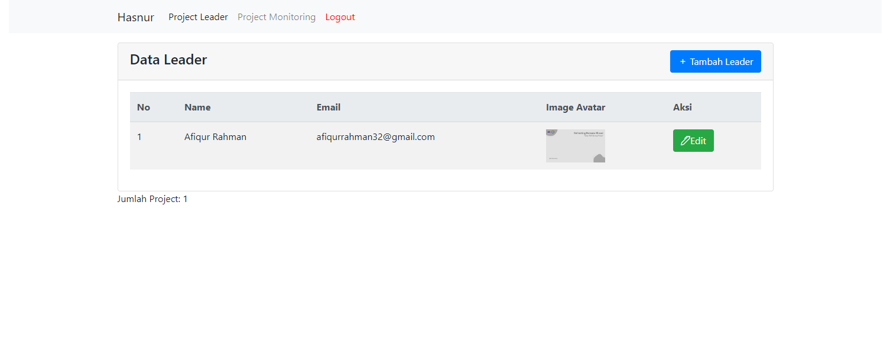Click the plus icon in Tambah Leader

coord(683,61)
